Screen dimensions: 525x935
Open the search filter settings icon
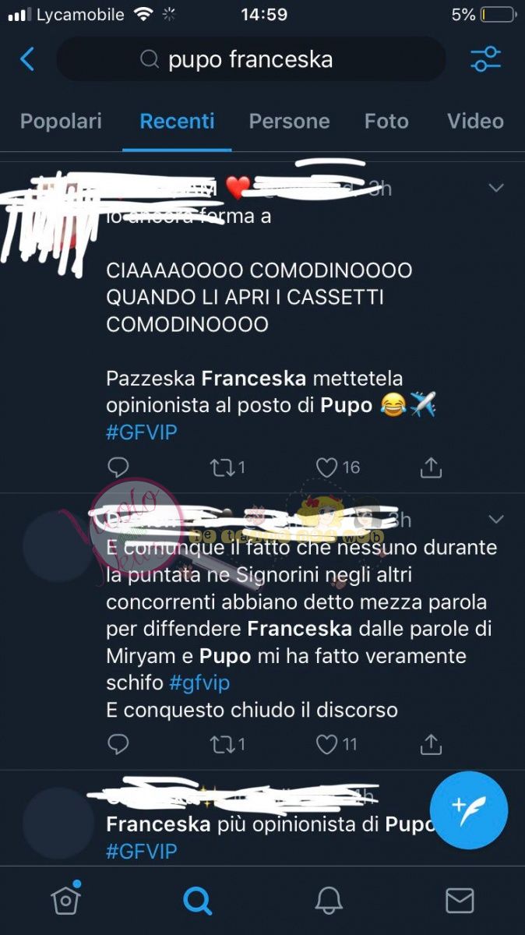point(486,59)
